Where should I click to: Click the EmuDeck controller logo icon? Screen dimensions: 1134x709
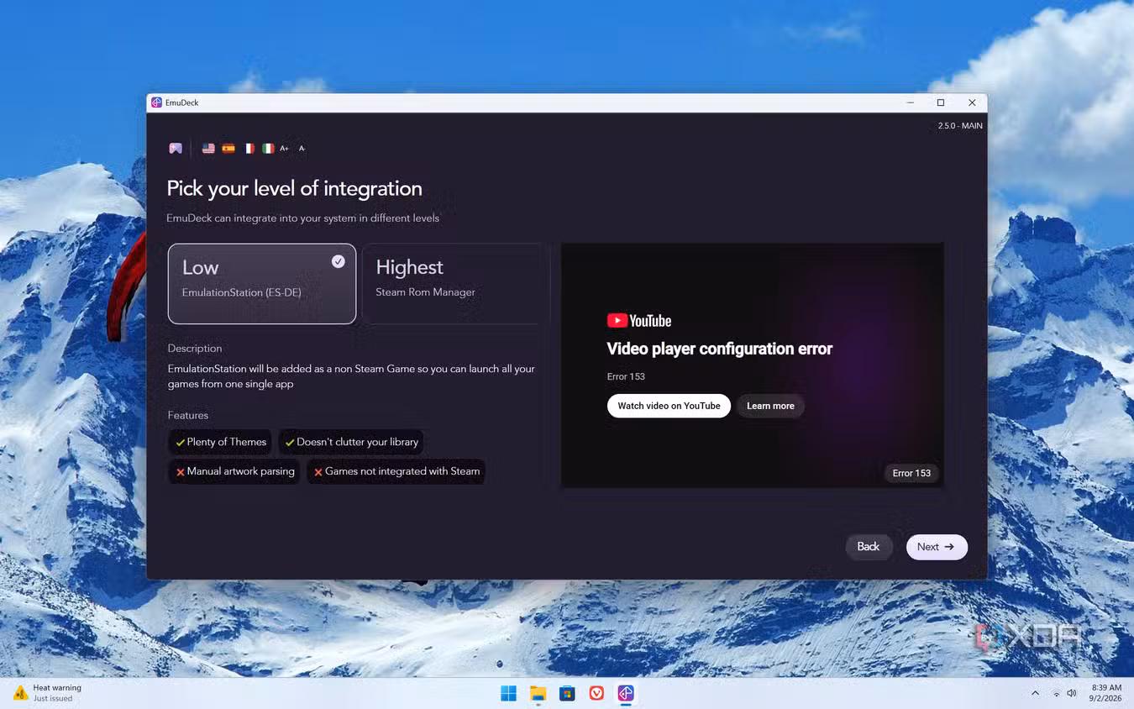click(x=176, y=149)
